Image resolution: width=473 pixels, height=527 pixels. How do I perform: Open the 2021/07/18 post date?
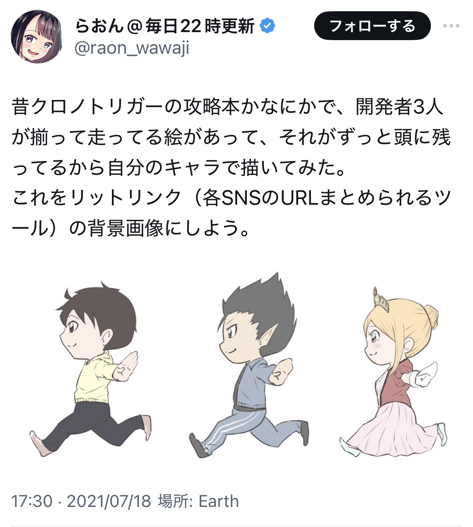pos(109,501)
